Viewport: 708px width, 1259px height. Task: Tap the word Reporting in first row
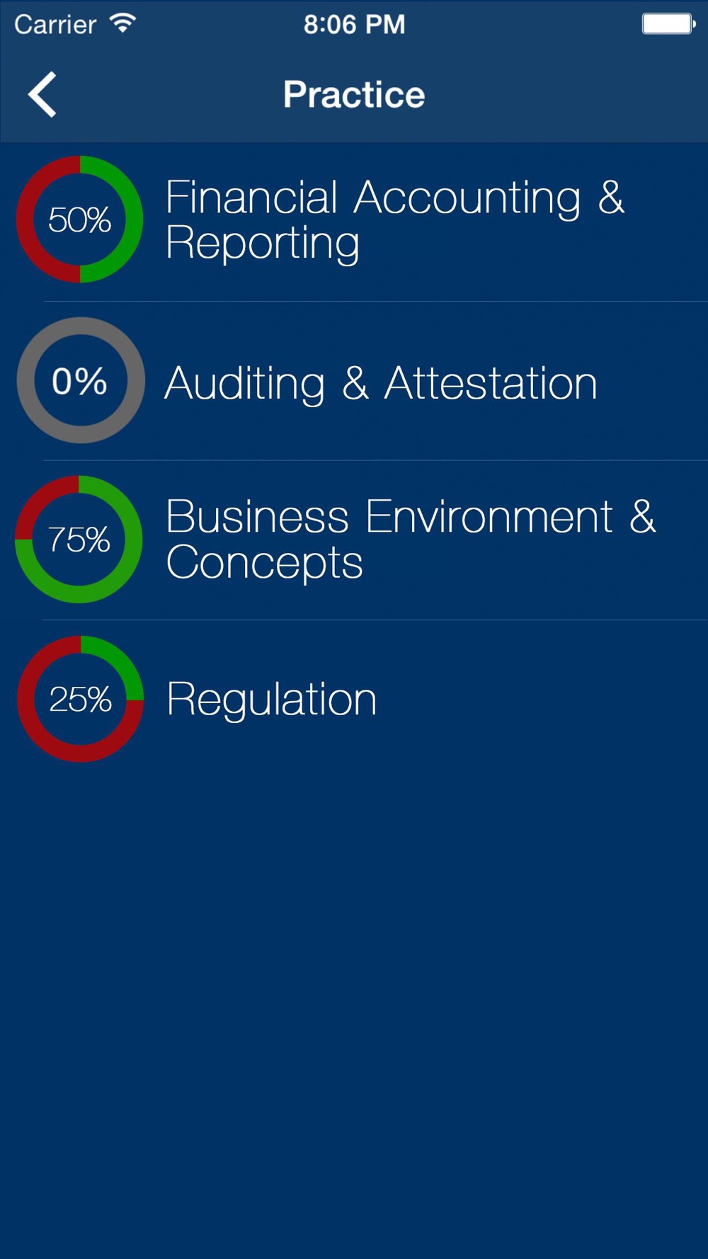click(263, 244)
